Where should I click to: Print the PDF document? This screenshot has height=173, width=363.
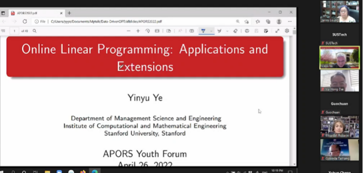pyautogui.click(x=247, y=31)
